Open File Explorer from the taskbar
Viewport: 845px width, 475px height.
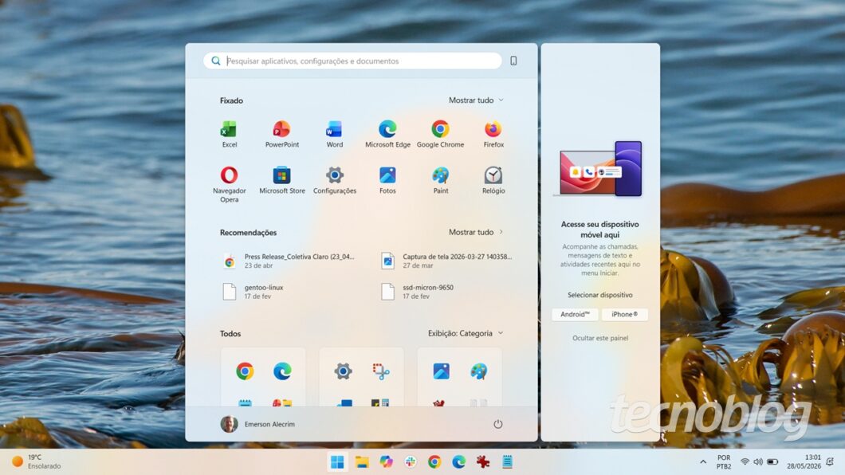(362, 462)
